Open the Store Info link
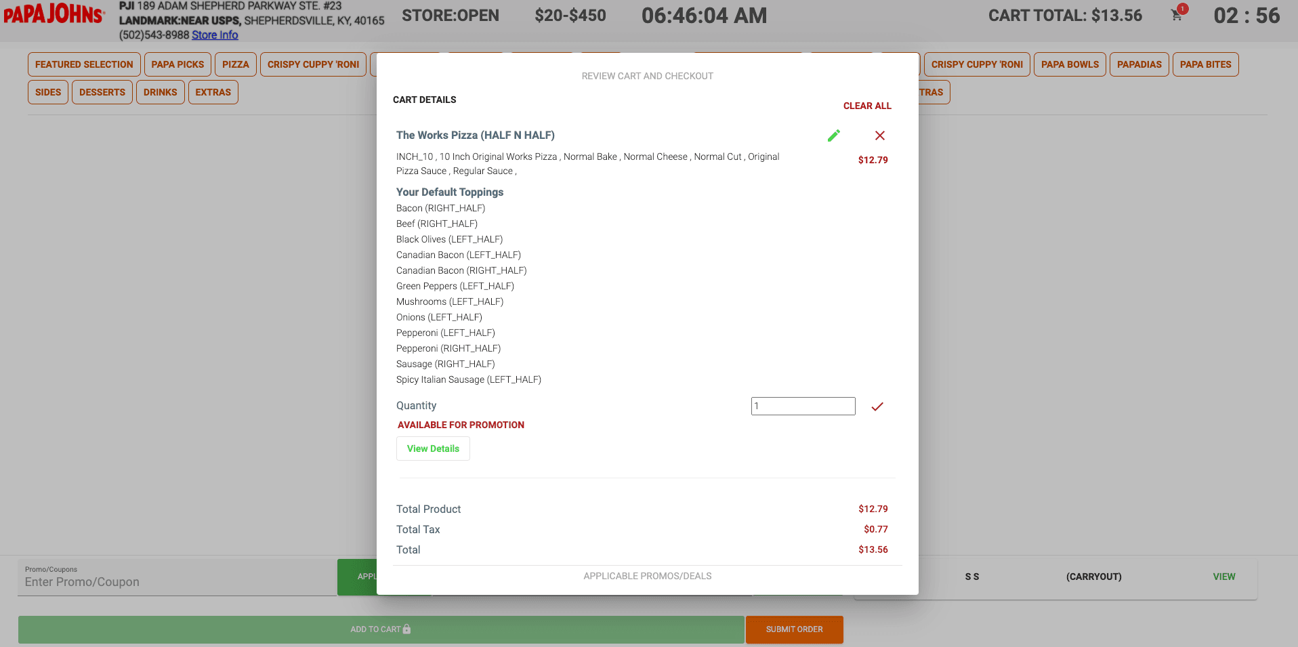This screenshot has height=647, width=1298. (x=215, y=35)
